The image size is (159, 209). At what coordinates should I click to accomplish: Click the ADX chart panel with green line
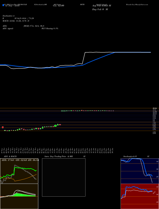click(x=19, y=171)
